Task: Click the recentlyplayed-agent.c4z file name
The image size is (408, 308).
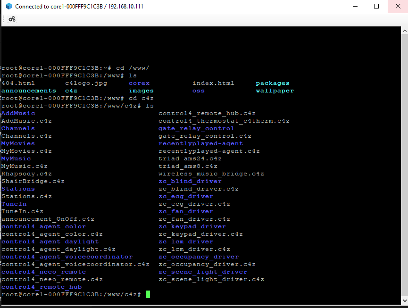Action: click(x=209, y=151)
